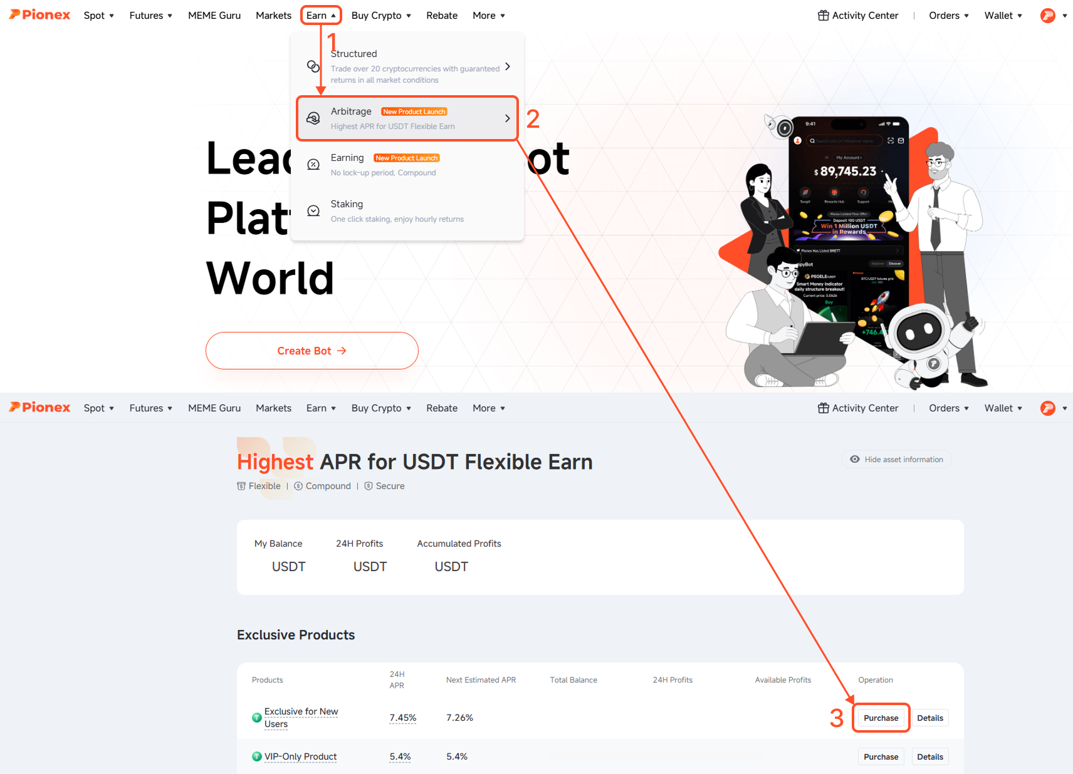Click the USDT coin icon for Exclusive for New Users

tap(257, 718)
